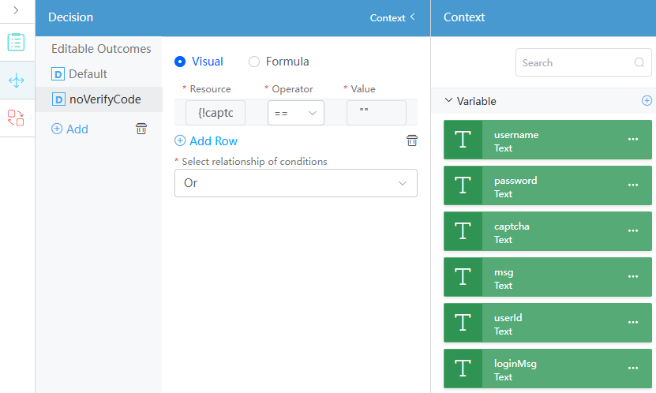
Task: Select the Default outcome
Action: click(x=88, y=74)
